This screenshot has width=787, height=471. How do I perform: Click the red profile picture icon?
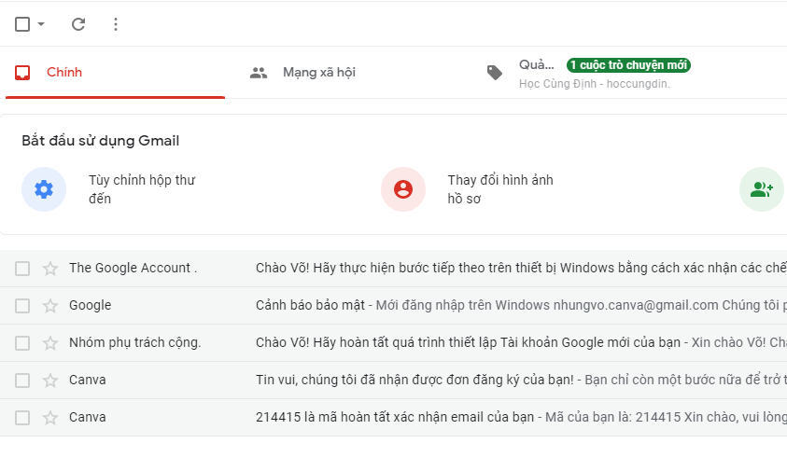coord(403,189)
